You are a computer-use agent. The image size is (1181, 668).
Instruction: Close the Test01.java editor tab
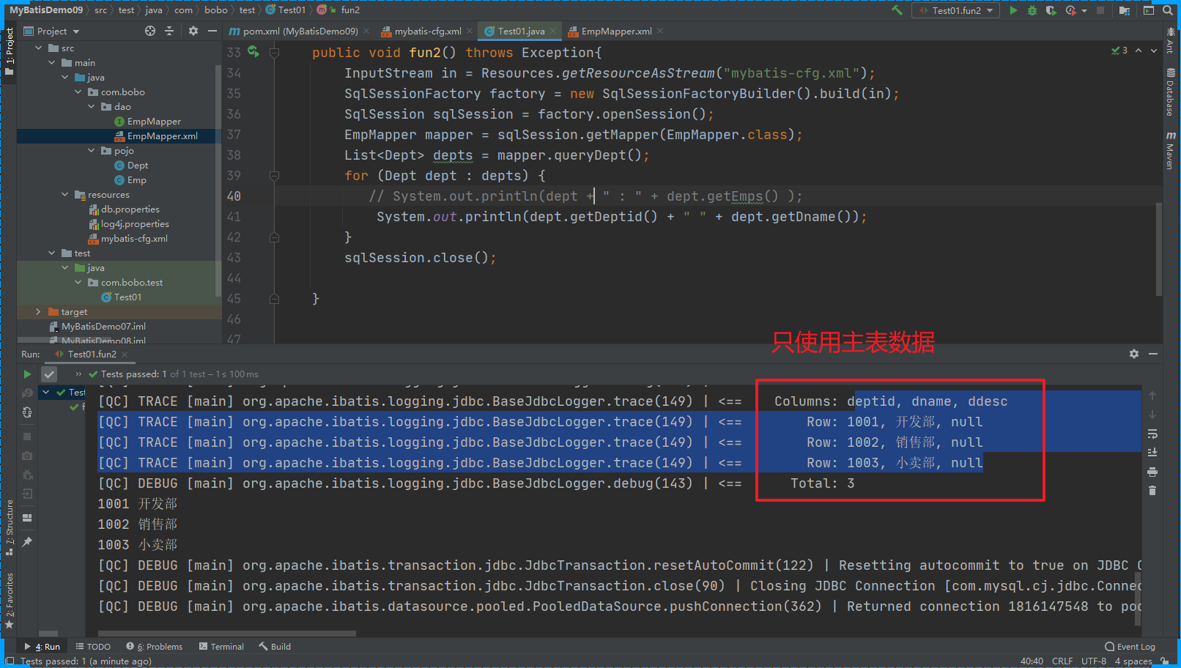point(553,31)
